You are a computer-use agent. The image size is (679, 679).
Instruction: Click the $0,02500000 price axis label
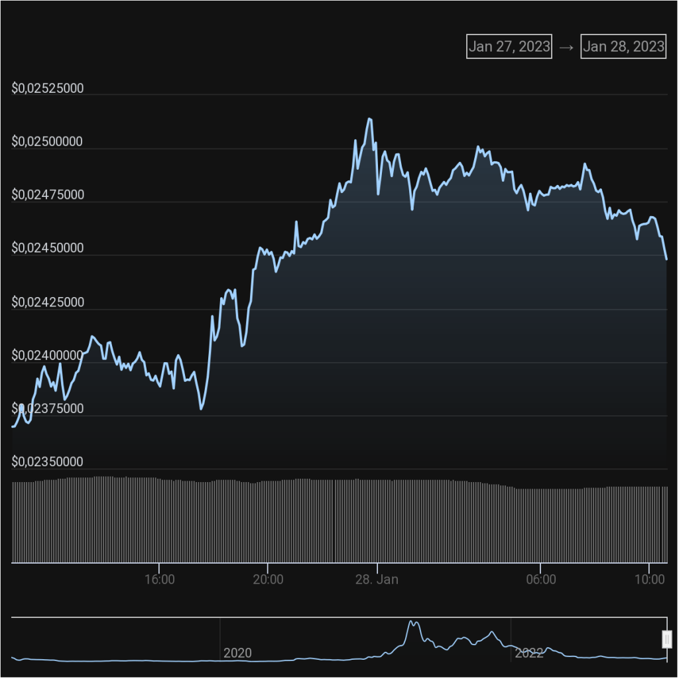[47, 142]
